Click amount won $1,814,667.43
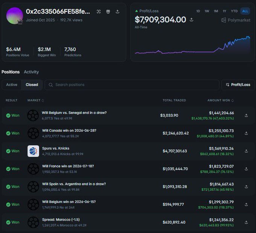Screen dimensions: 256x233 click(222, 184)
